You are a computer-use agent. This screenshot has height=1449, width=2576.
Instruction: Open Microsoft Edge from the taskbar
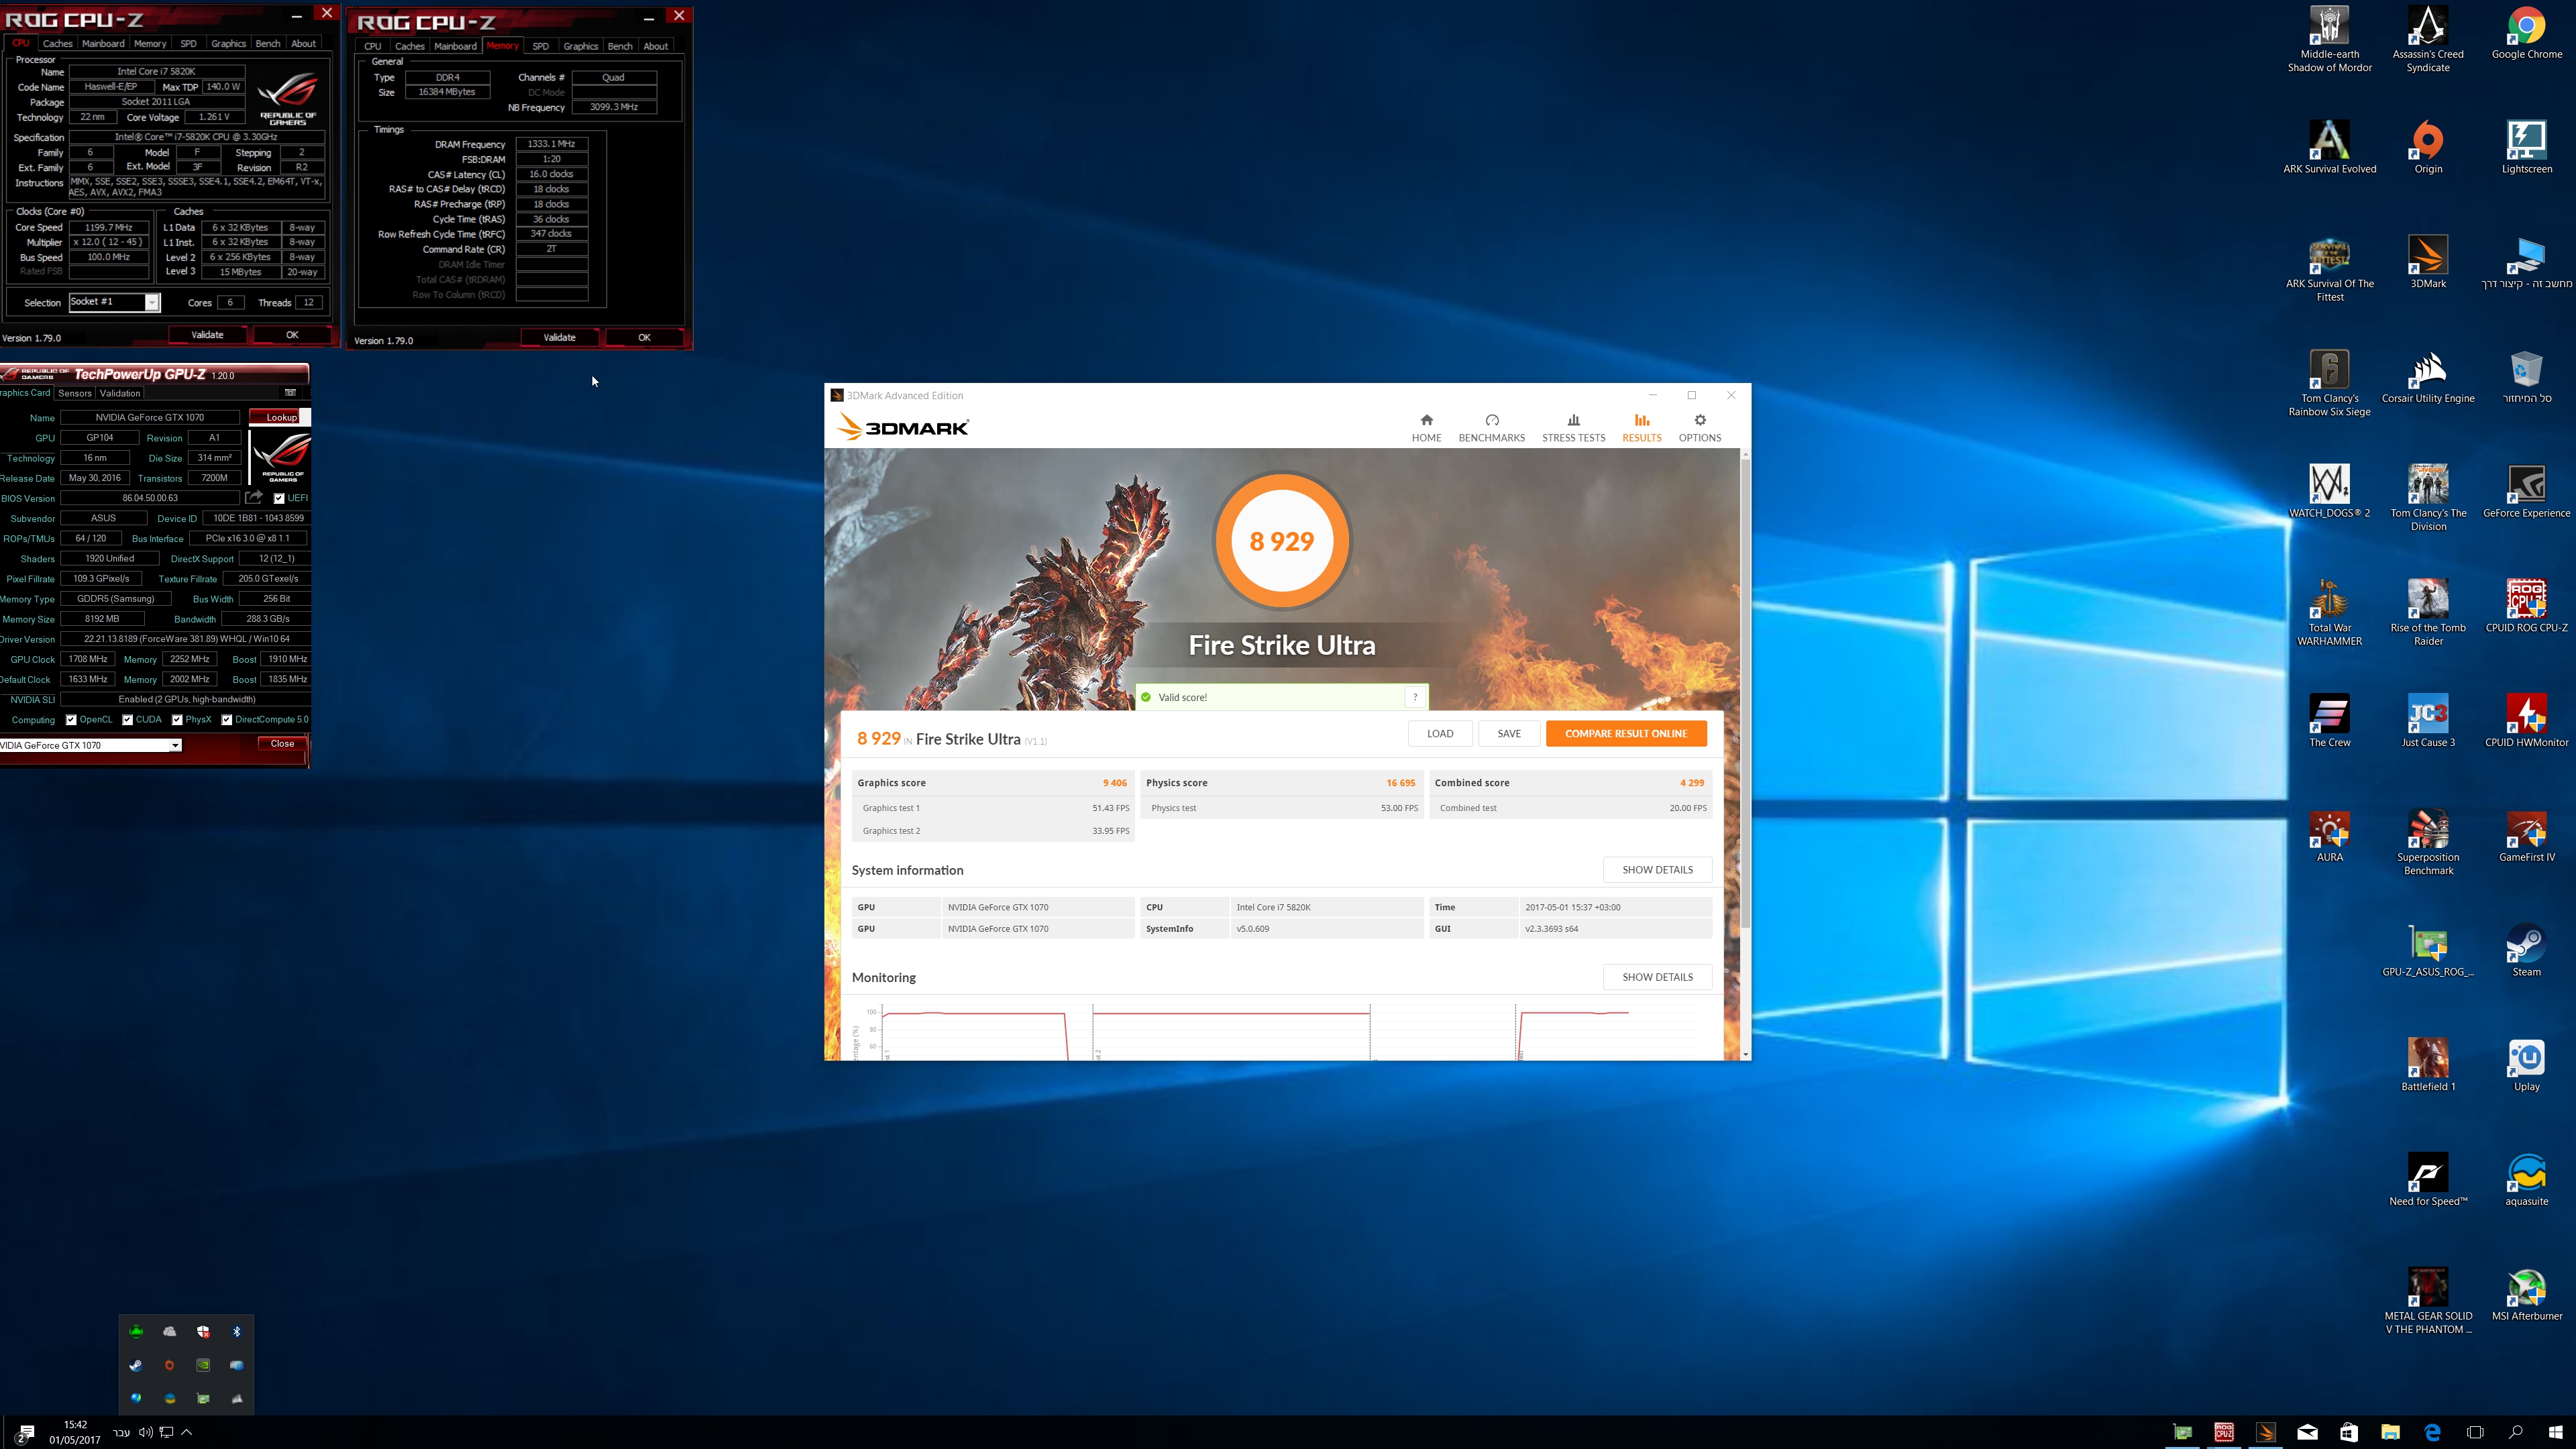click(x=2432, y=1432)
